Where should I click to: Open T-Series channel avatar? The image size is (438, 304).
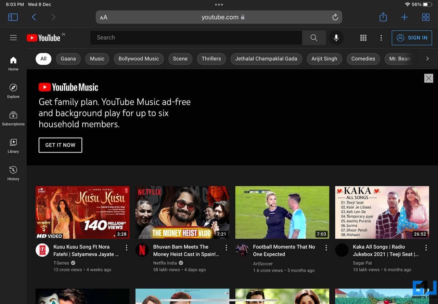point(42,250)
